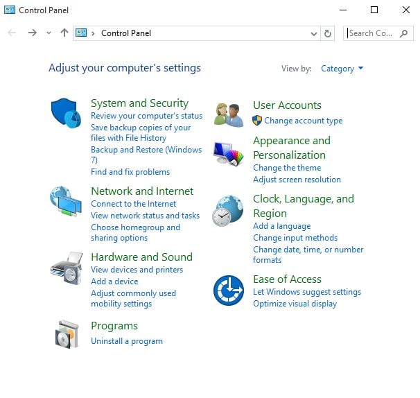Go up one level with the up arrow
The width and height of the screenshot is (420, 398).
tap(64, 33)
